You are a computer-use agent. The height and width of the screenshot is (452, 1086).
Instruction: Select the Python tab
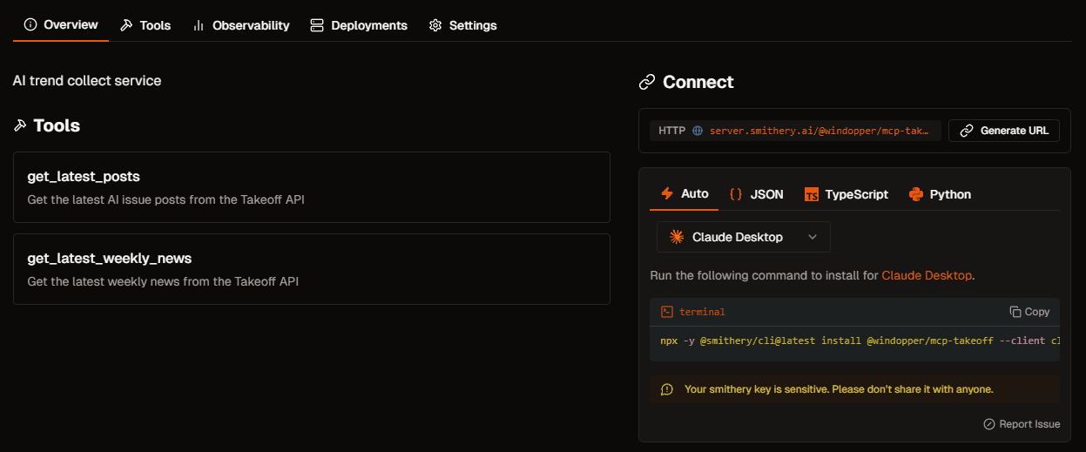(x=940, y=194)
